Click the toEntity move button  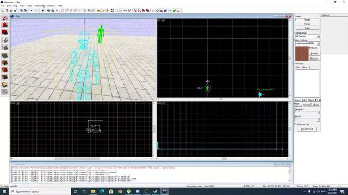coord(316,105)
